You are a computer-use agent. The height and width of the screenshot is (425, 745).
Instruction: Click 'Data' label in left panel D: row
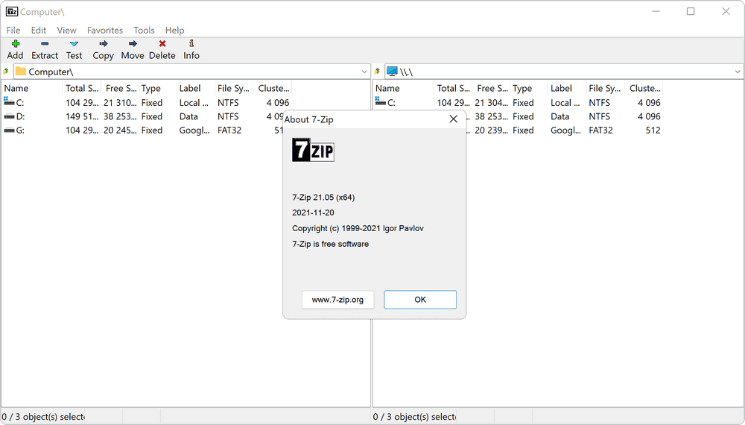pos(188,116)
